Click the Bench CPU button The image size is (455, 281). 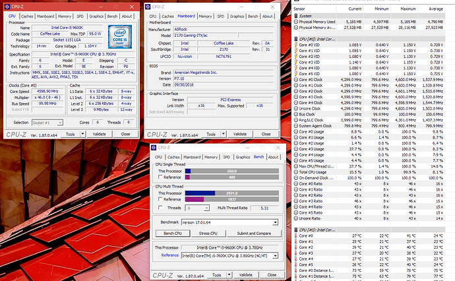point(173,234)
